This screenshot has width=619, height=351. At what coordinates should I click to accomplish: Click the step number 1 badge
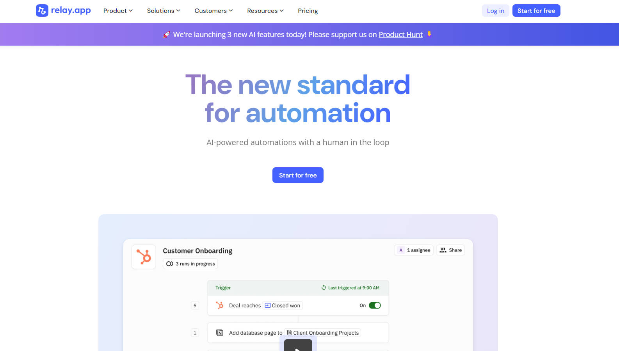(195, 333)
